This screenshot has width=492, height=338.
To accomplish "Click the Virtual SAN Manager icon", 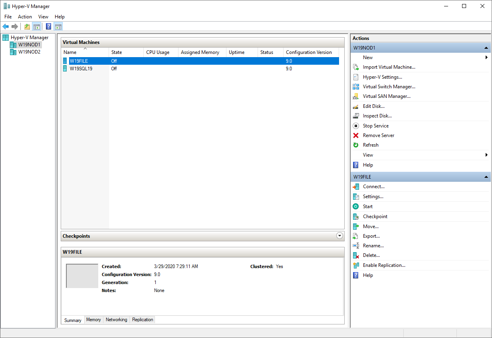I will 356,96.
